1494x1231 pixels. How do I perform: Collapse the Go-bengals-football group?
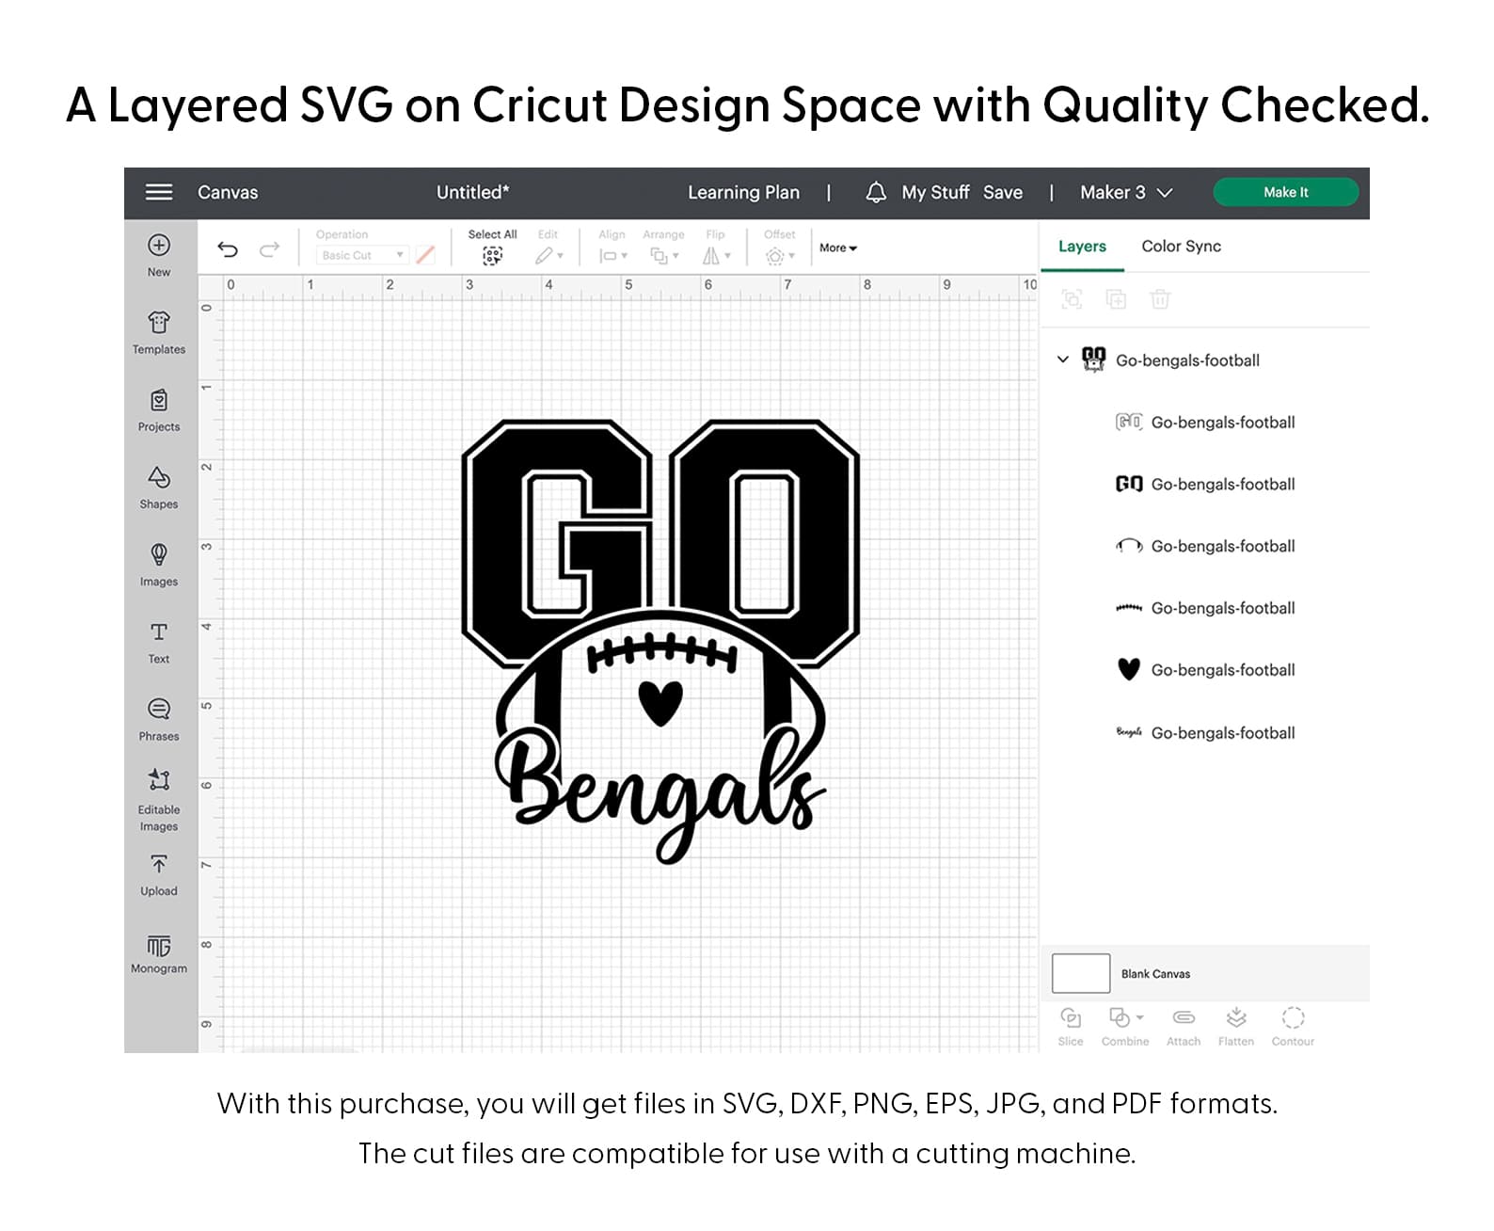click(x=1063, y=360)
